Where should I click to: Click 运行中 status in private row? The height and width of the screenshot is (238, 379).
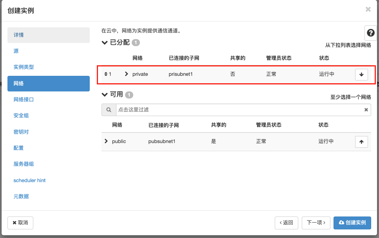pos(326,74)
